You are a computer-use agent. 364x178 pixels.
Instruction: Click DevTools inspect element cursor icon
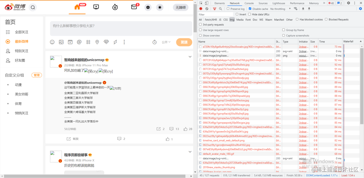[201, 3]
